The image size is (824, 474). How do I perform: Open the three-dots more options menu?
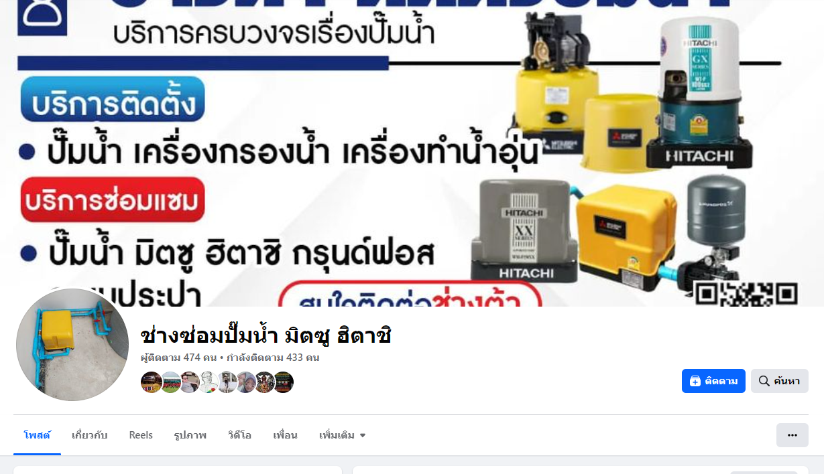tap(792, 435)
